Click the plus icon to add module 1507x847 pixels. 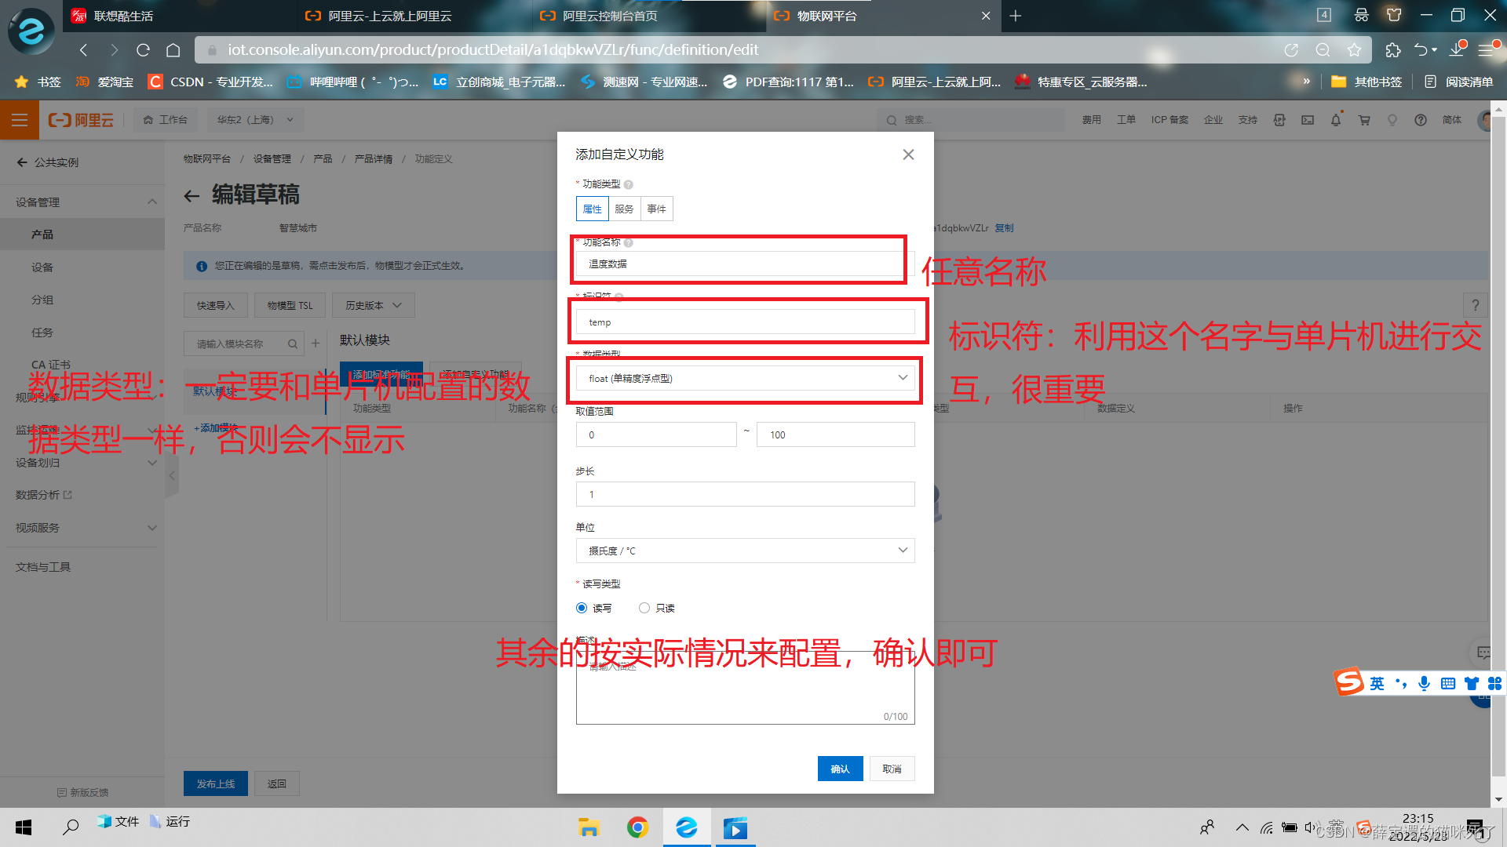click(316, 344)
